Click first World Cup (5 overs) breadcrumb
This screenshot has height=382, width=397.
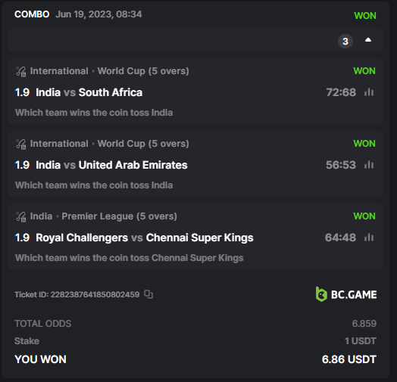[x=143, y=71]
